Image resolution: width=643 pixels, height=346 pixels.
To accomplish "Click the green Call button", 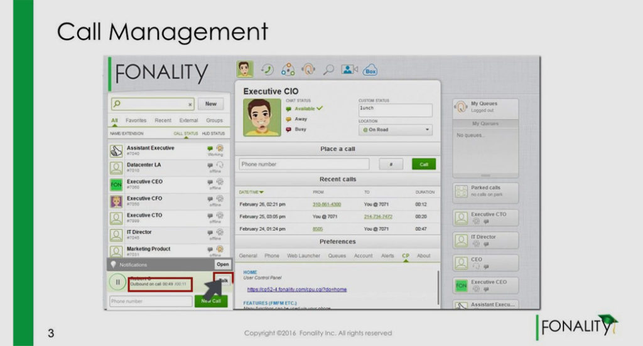I will [424, 164].
